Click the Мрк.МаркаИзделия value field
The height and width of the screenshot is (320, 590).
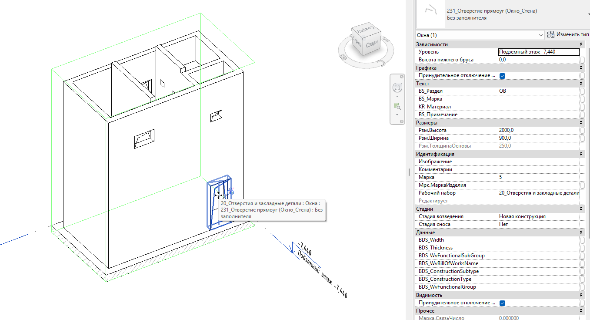point(539,185)
